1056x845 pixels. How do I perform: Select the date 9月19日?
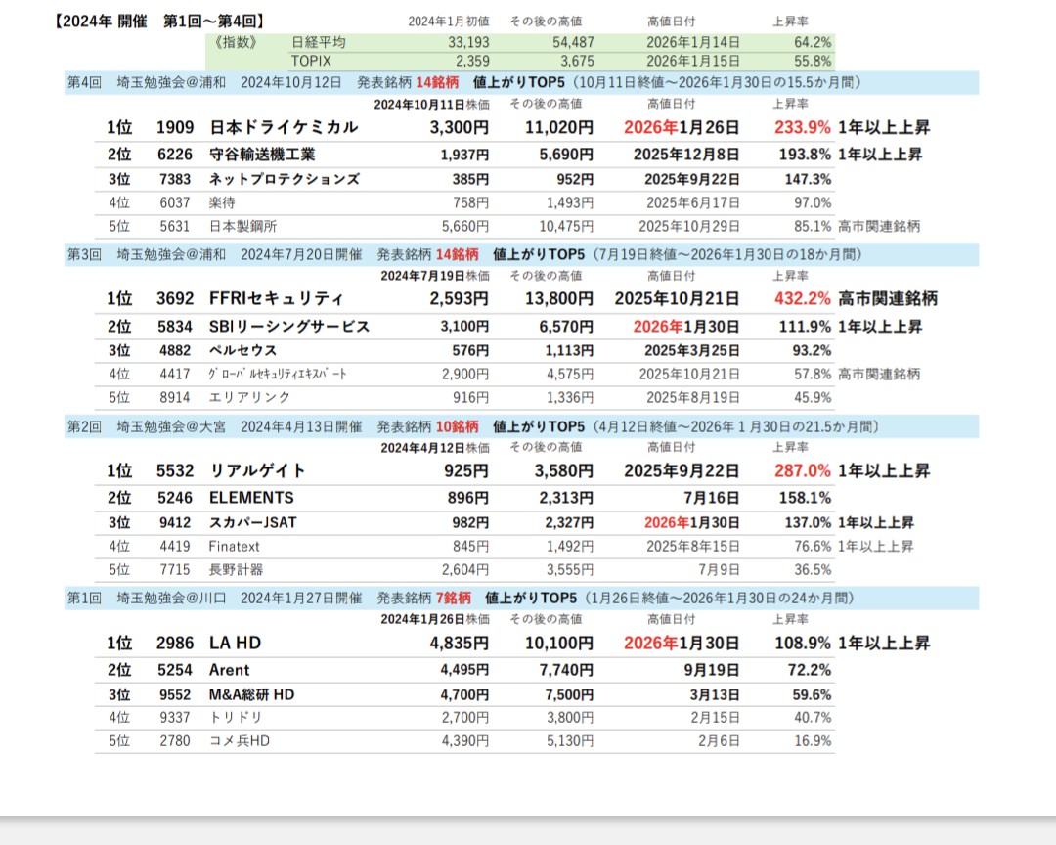(711, 670)
